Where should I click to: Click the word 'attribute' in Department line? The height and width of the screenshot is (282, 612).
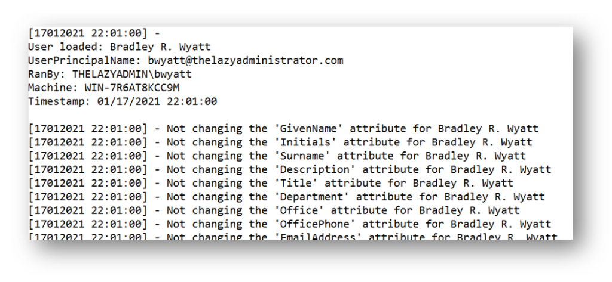pos(384,197)
